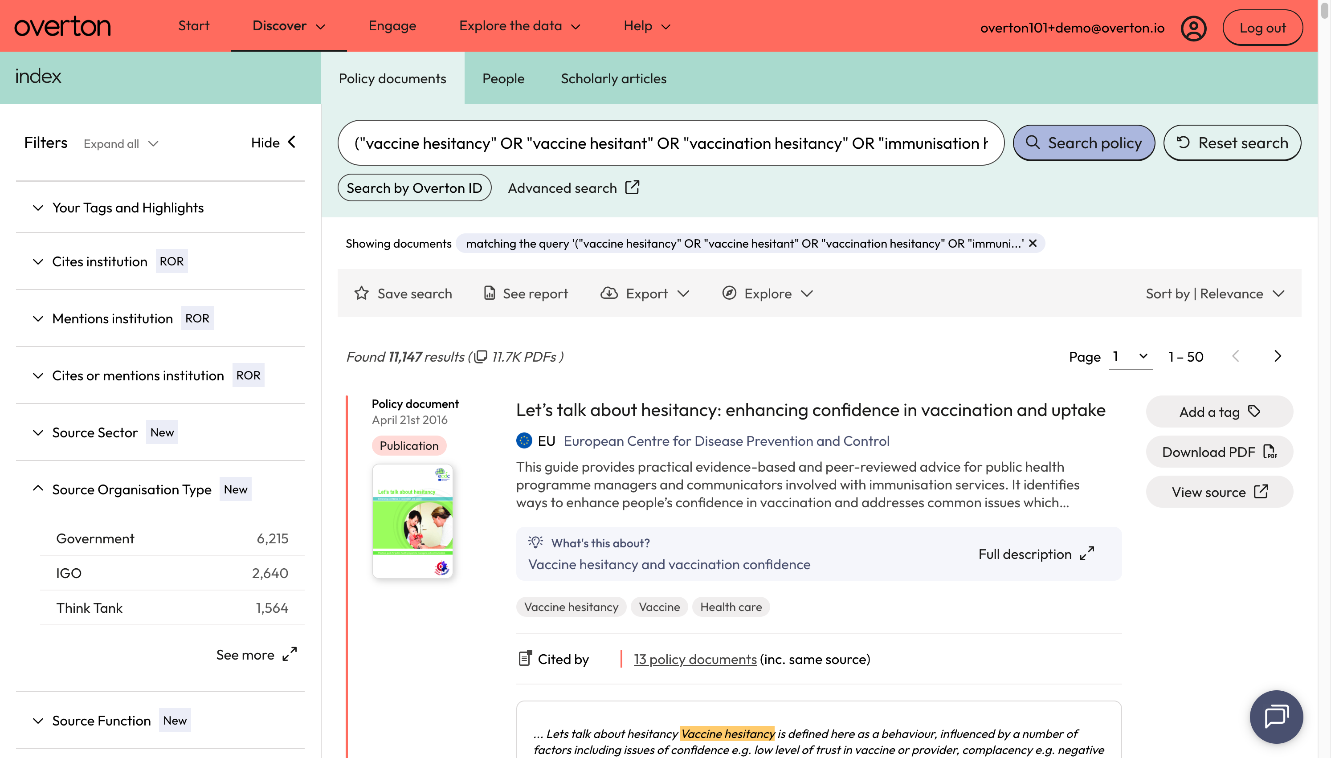Switch to the People tab
The height and width of the screenshot is (758, 1331).
[x=503, y=78]
